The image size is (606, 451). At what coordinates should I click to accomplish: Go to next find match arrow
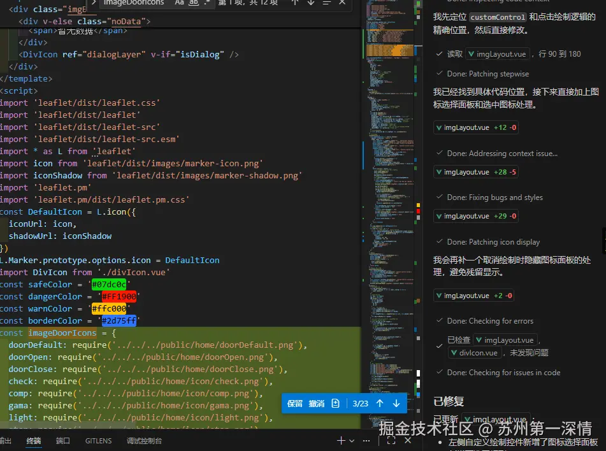[x=311, y=3]
